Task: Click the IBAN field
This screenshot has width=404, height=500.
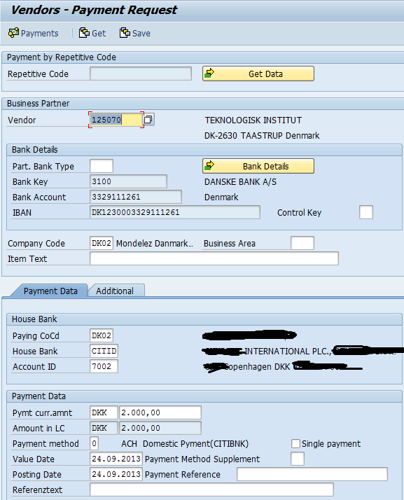Action: click(x=175, y=212)
